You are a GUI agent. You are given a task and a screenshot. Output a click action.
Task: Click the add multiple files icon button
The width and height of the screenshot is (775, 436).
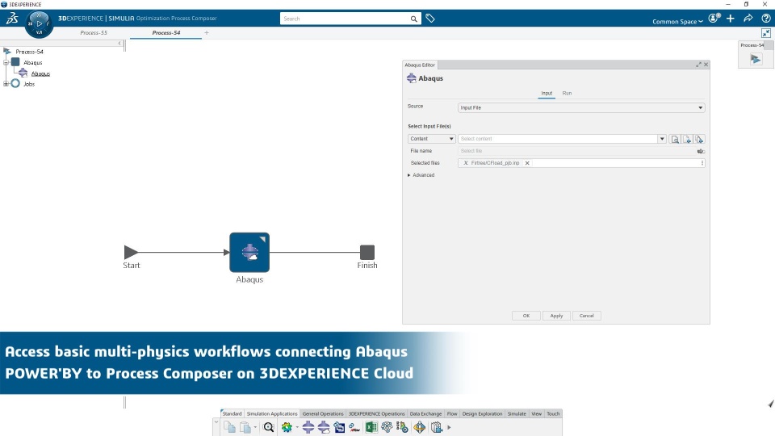point(699,140)
